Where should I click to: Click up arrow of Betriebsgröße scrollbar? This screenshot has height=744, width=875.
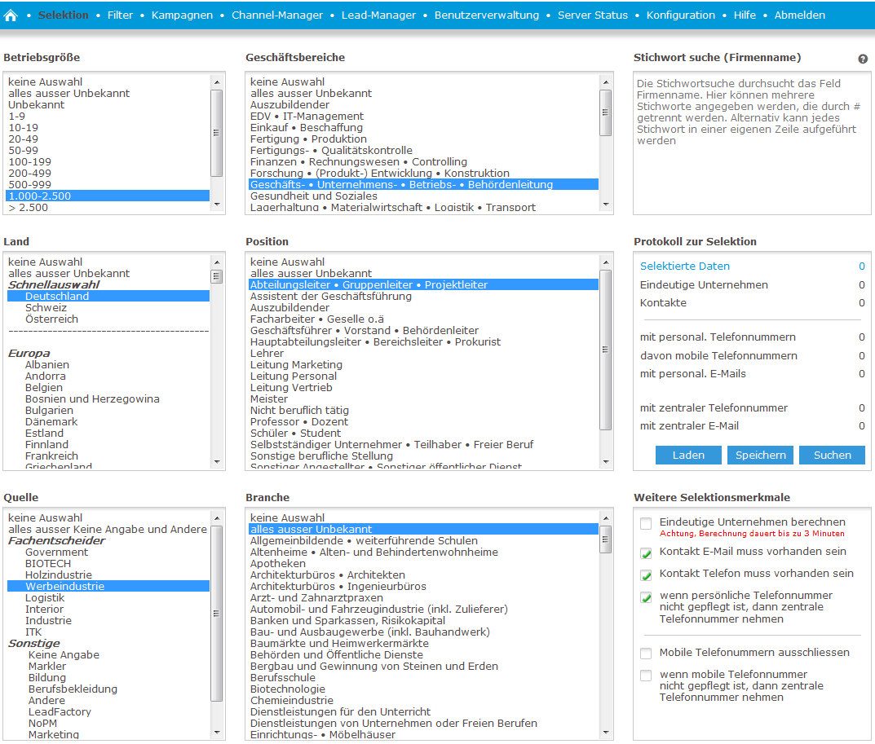(x=217, y=82)
